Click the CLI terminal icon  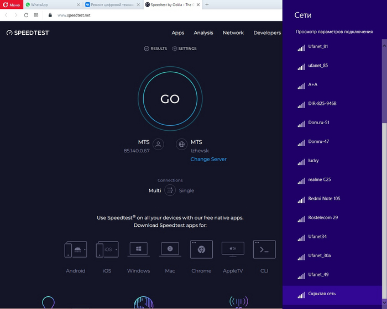[264, 249]
